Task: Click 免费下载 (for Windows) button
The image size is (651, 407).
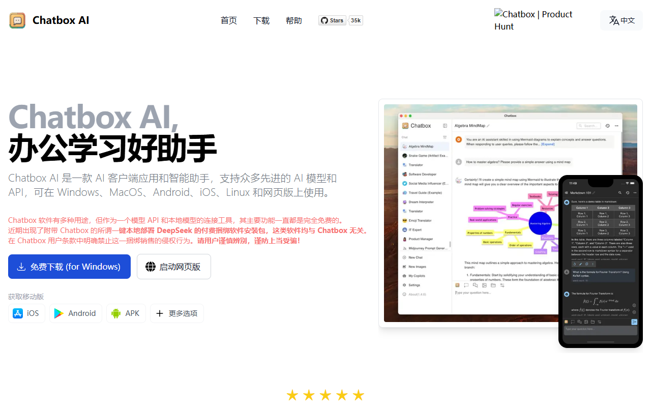Action: pos(69,267)
